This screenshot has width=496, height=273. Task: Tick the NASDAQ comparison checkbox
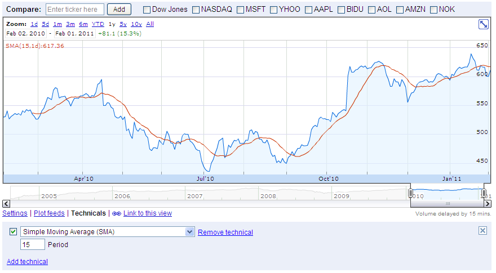tap(196, 10)
